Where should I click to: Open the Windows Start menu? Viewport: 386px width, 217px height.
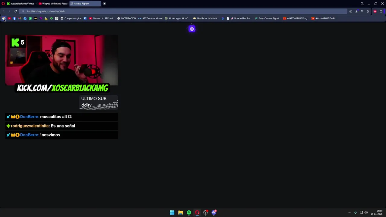172,212
